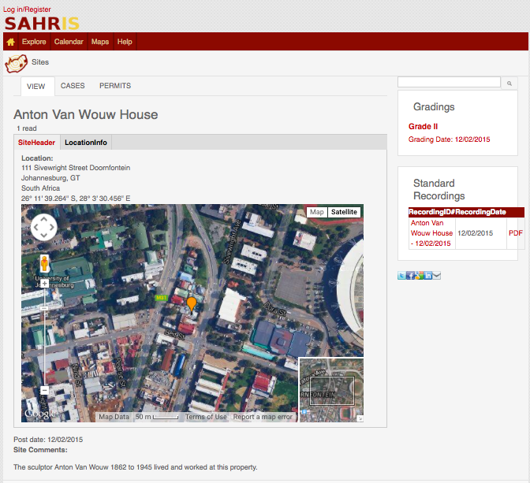Open the Explore menu
The image size is (530, 483).
tap(34, 42)
